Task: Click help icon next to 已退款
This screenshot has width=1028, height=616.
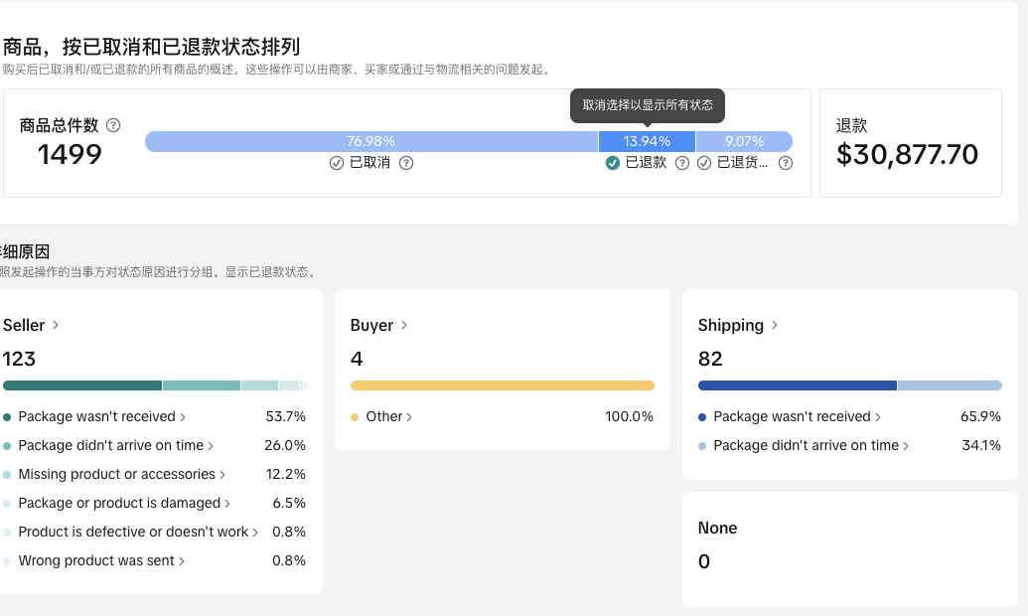Action: [682, 163]
